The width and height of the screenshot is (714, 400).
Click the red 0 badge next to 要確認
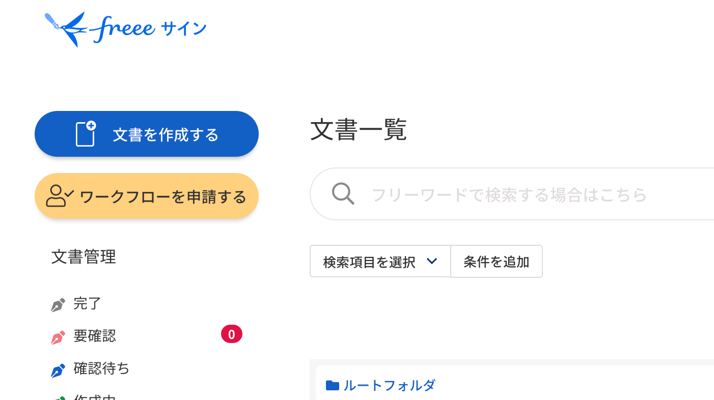click(232, 334)
